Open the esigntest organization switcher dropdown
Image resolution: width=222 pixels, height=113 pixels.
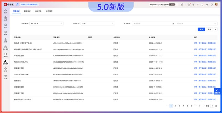pyautogui.click(x=163, y=4)
